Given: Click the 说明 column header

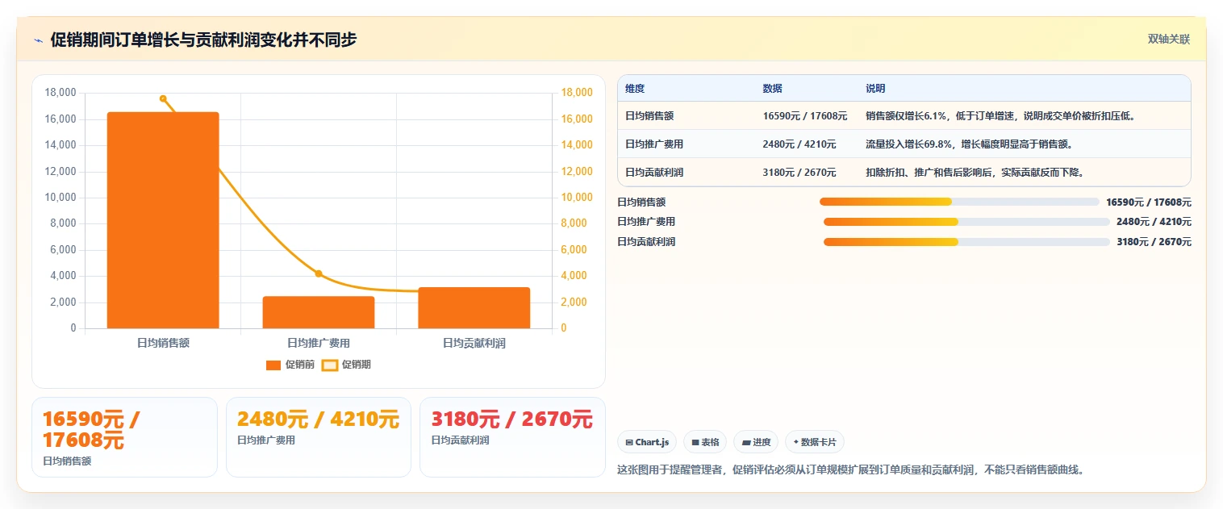Looking at the screenshot, I should coord(875,89).
